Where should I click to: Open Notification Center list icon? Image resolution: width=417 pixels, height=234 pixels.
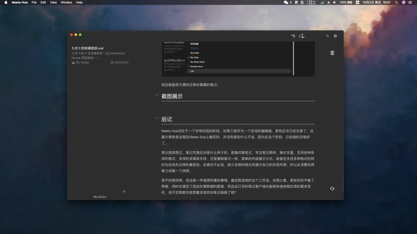tap(410, 2)
